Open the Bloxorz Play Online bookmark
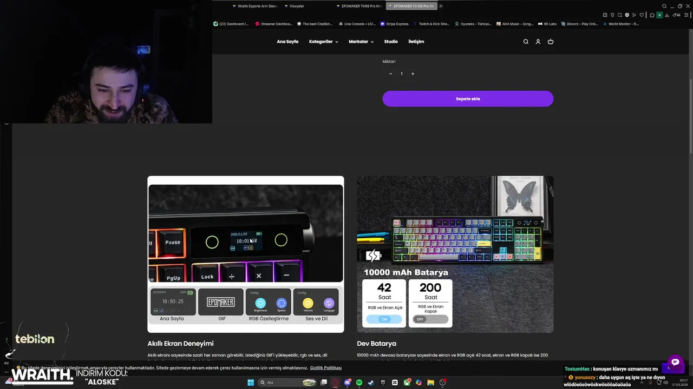 [580, 24]
